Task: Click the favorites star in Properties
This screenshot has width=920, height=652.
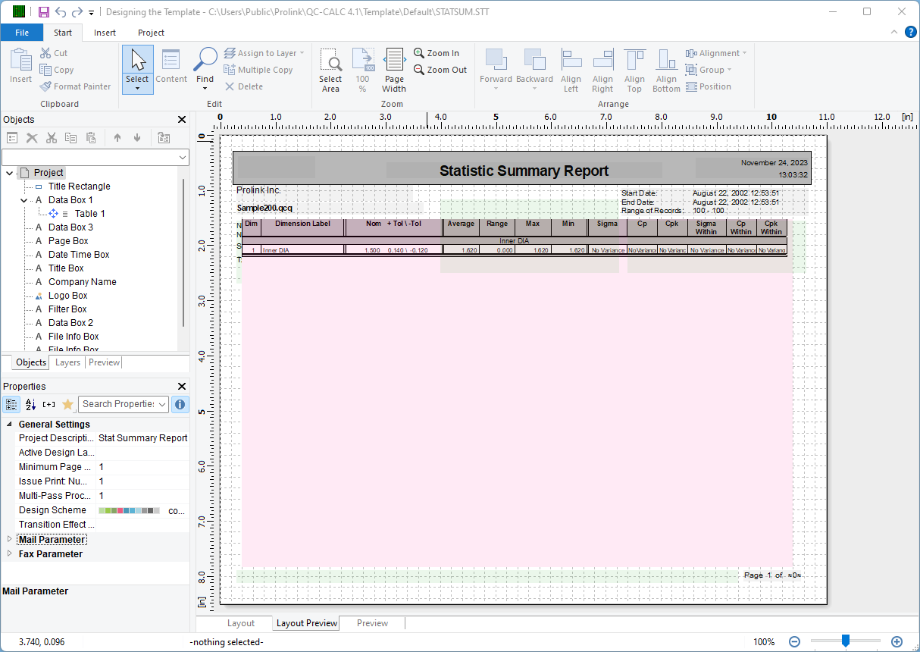Action: click(67, 404)
